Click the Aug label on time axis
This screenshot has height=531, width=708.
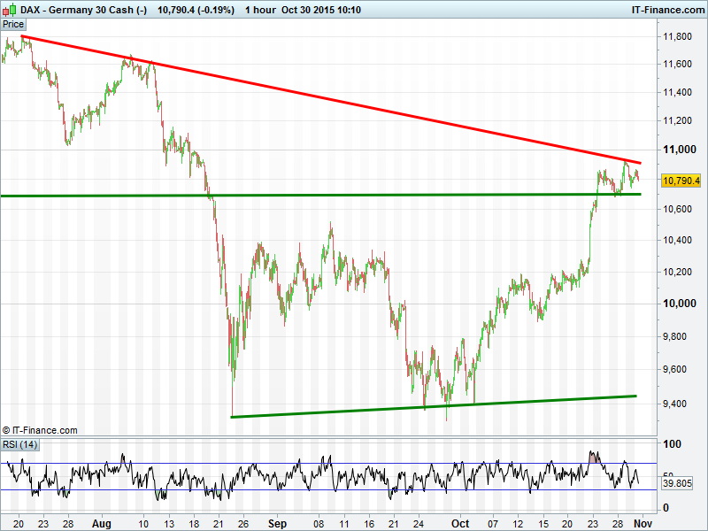coord(101,524)
